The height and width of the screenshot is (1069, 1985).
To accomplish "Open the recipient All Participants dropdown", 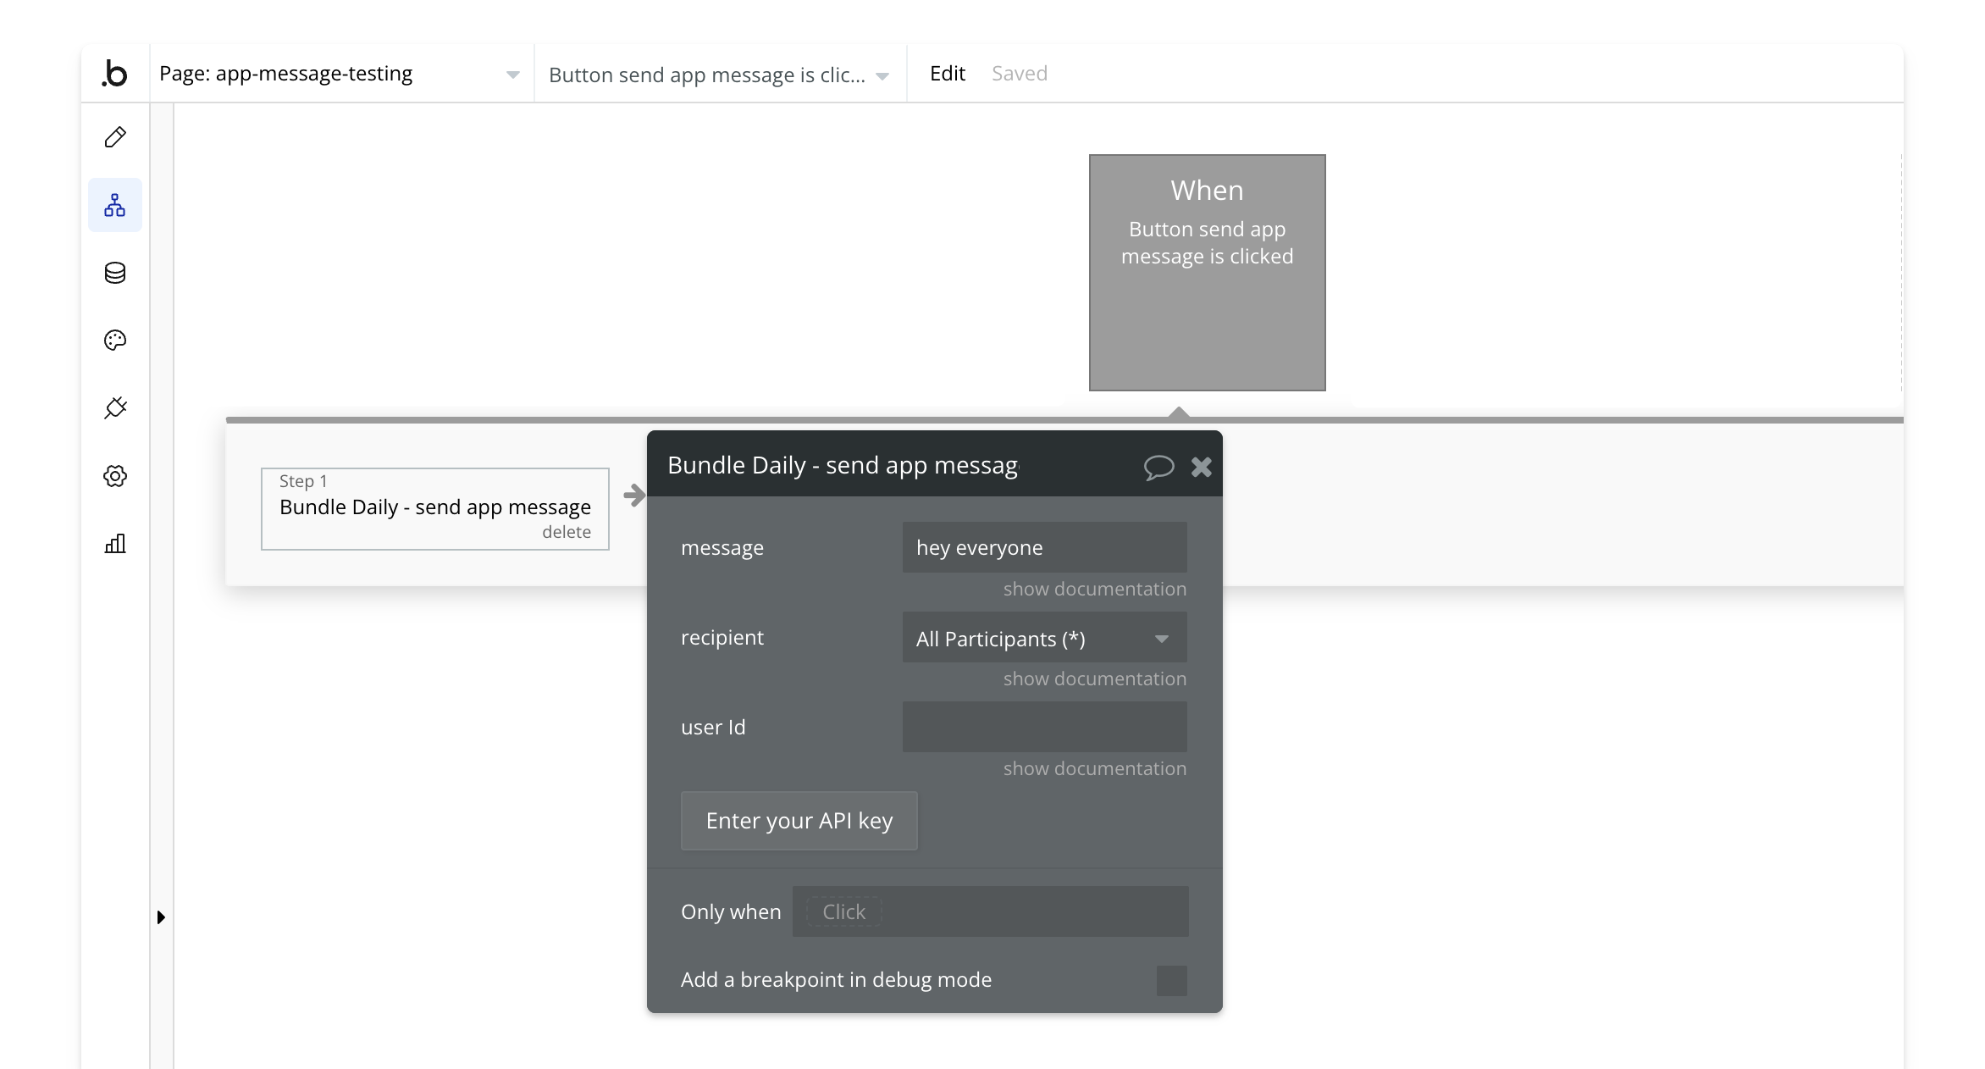I will coord(1044,638).
